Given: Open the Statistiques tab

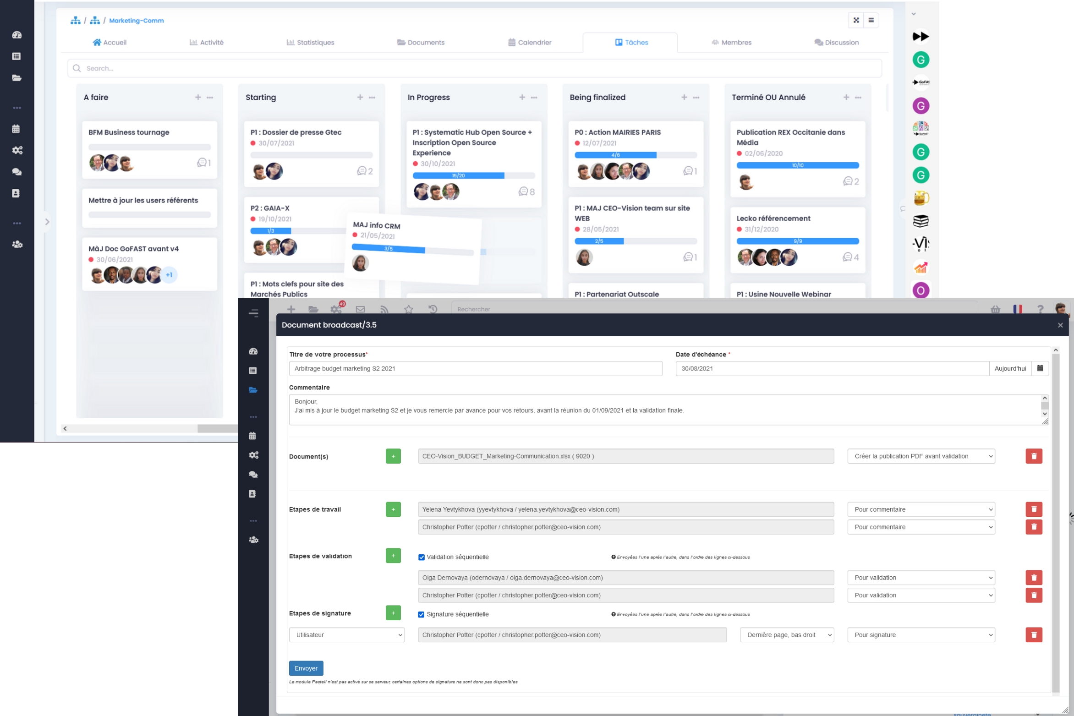Looking at the screenshot, I should point(310,42).
